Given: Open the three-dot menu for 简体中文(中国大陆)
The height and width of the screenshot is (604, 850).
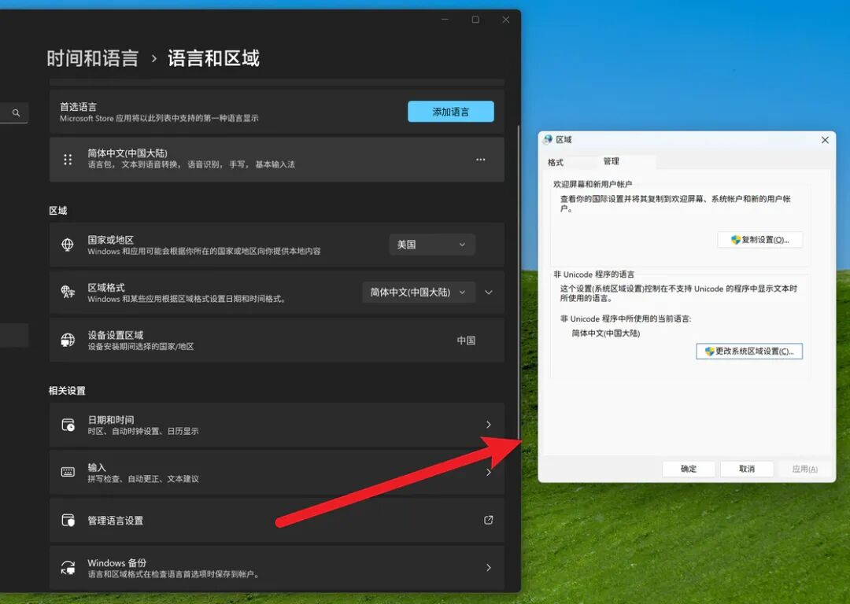Looking at the screenshot, I should pos(480,160).
